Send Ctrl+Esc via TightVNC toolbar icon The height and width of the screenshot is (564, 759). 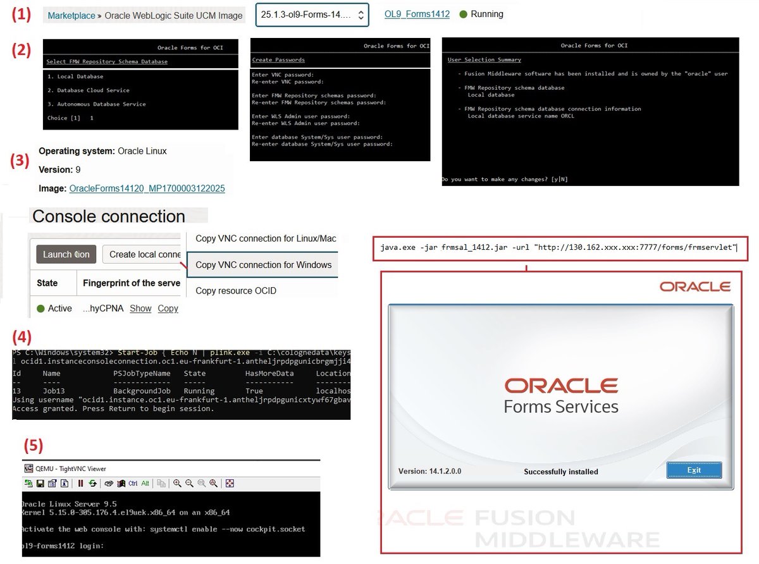121,483
